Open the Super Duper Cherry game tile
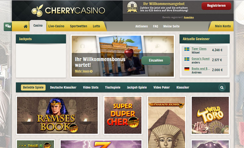This screenshot has width=244, height=148. click(x=123, y=115)
